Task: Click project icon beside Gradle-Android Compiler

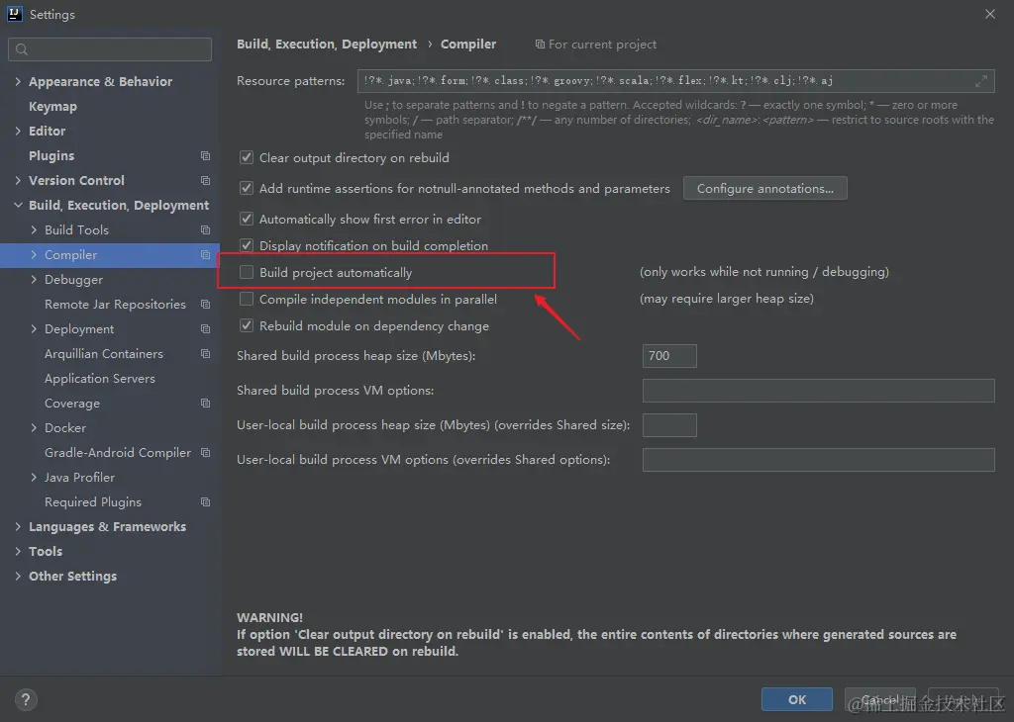Action: coord(205,453)
